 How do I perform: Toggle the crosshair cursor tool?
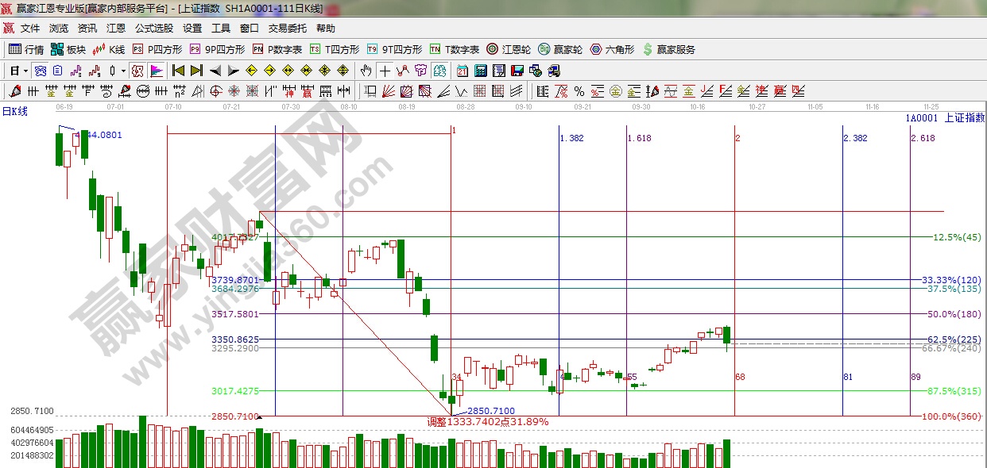pyautogui.click(x=385, y=71)
